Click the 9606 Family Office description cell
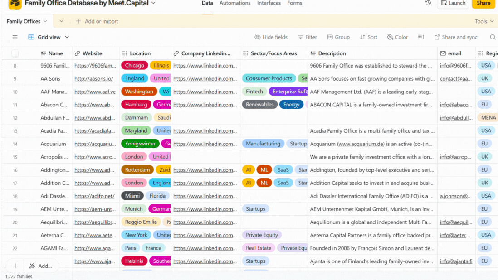This screenshot has width=498, height=280. [x=372, y=66]
